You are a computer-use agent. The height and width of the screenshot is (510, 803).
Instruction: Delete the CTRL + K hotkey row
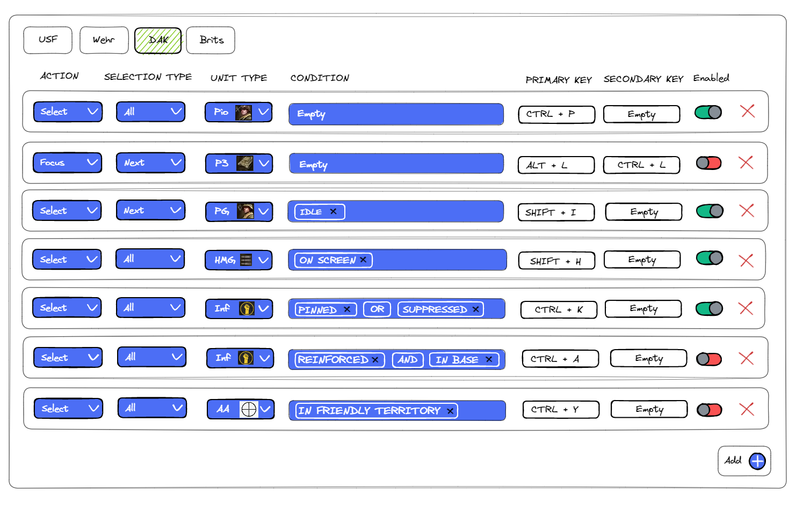tap(746, 308)
